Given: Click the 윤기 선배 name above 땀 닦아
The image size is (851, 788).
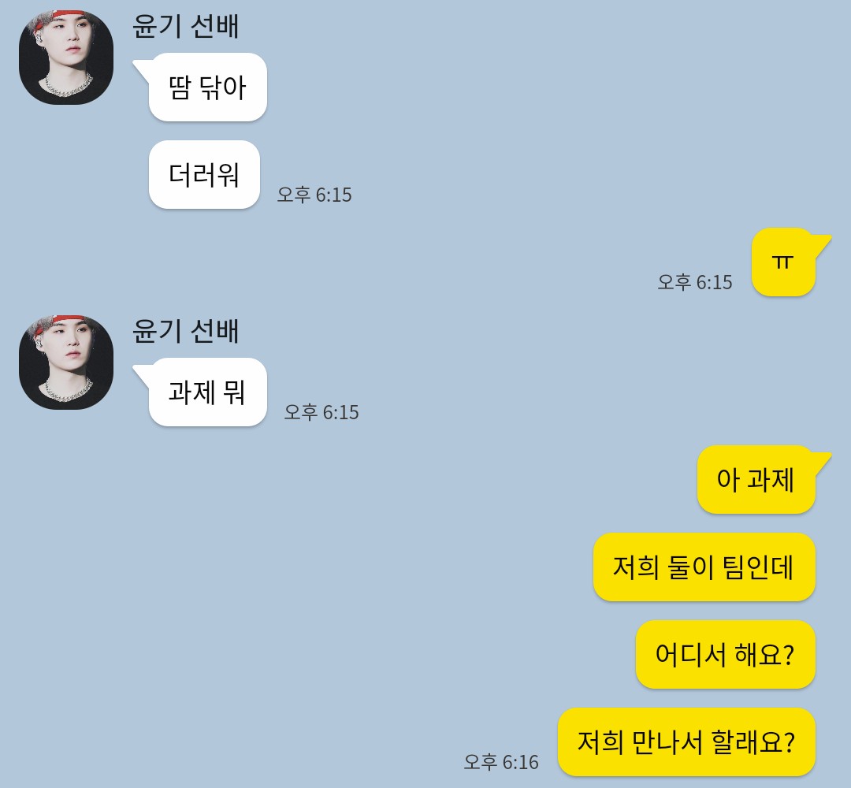Looking at the screenshot, I should pyautogui.click(x=186, y=26).
